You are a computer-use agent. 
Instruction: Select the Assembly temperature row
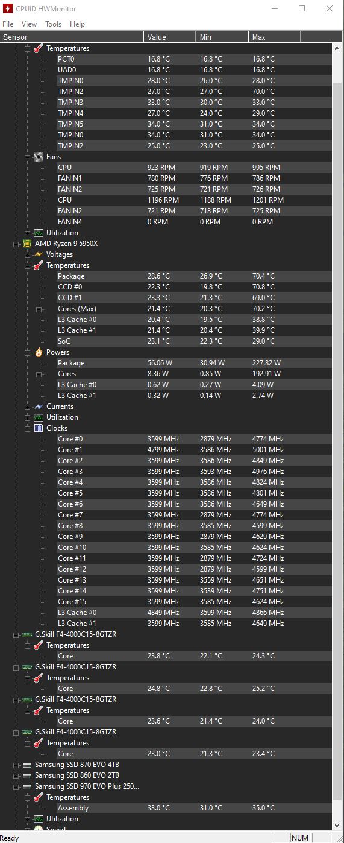193,808
